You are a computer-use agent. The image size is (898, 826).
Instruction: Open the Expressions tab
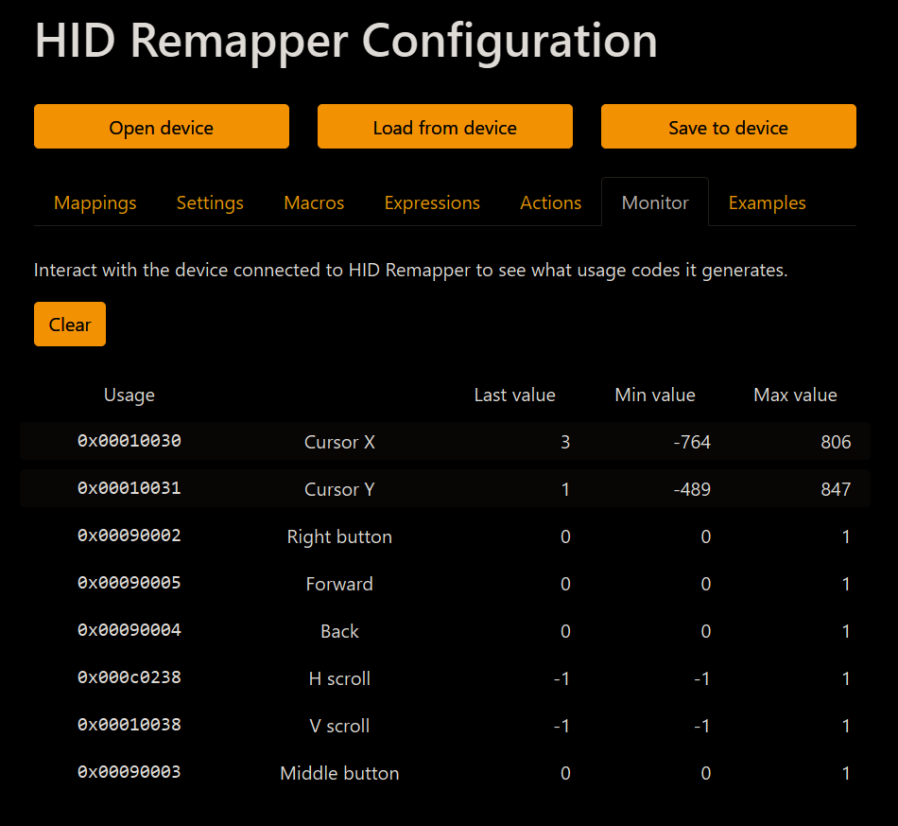(432, 202)
